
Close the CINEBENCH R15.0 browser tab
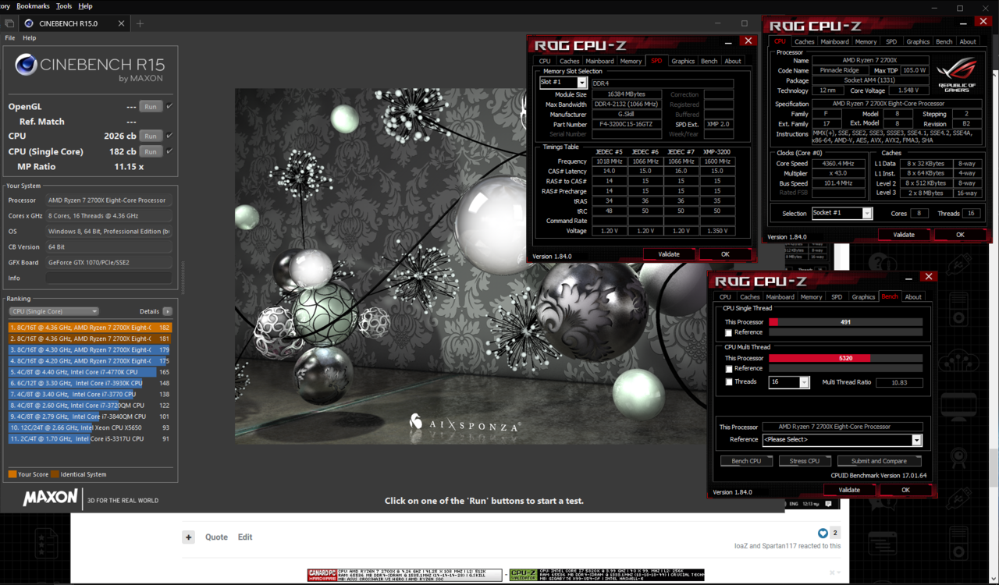121,23
